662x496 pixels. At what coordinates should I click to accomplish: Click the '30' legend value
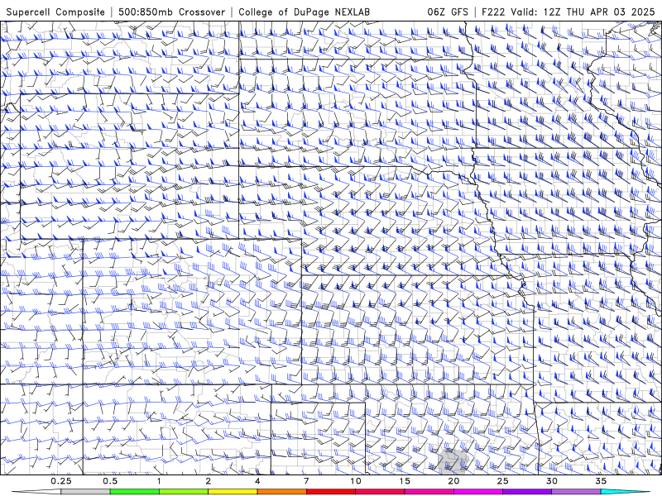(x=552, y=481)
